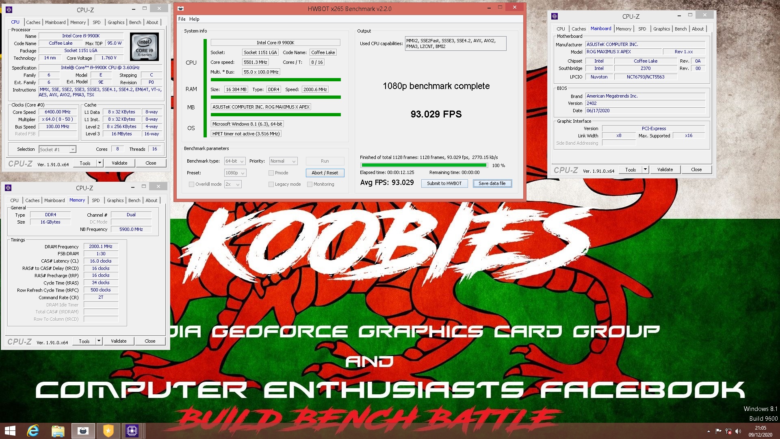Click the benchmark progress bar
The height and width of the screenshot is (439, 780).
pyautogui.click(x=424, y=165)
